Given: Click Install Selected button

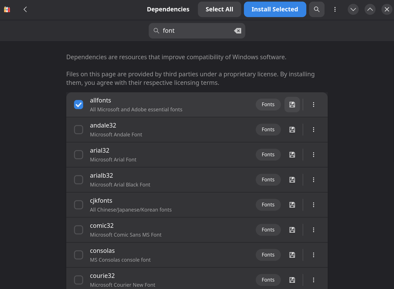Looking at the screenshot, I should point(275,9).
